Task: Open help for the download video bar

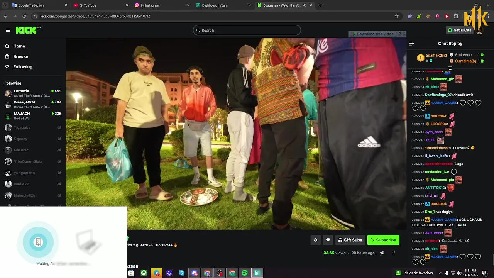Action: 400,34
